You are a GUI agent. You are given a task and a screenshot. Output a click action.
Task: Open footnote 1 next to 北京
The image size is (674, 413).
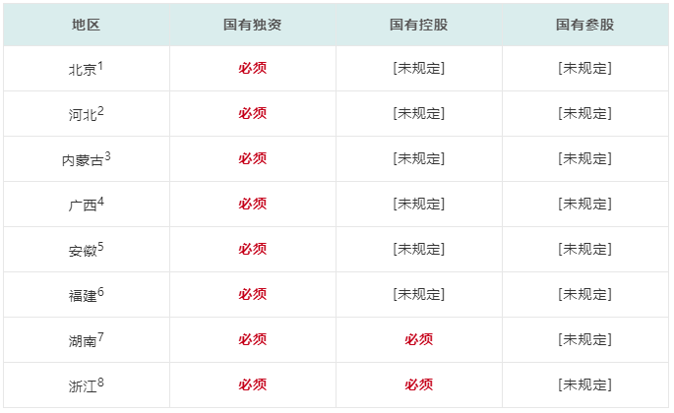100,66
